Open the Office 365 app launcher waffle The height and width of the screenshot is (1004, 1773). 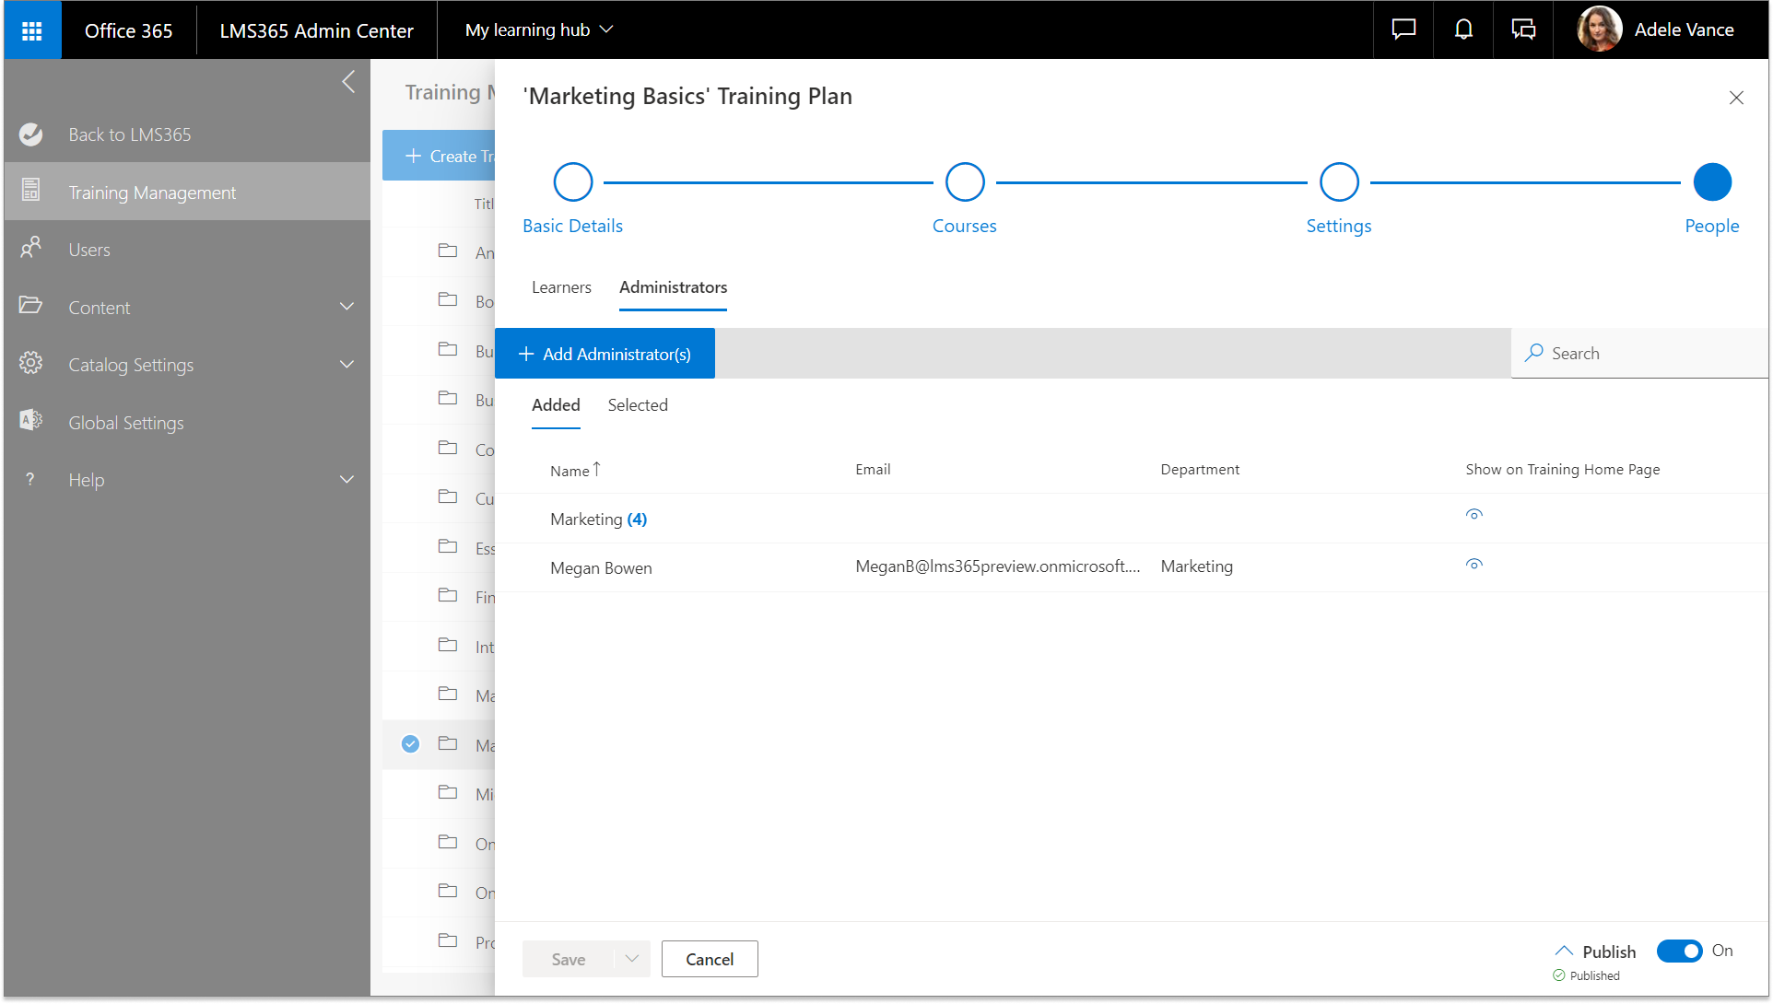tap(32, 30)
